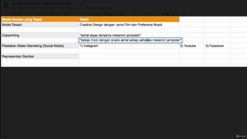Format as currency with the dollar icon

pyautogui.click(x=39, y=14)
